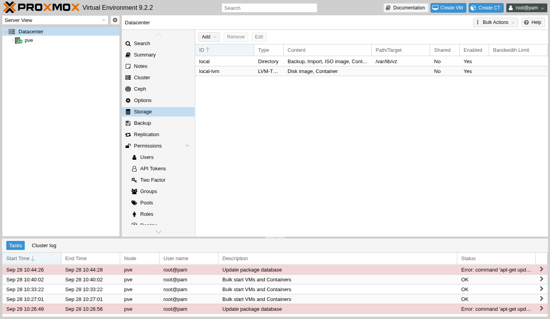This screenshot has width=550, height=319.
Task: Click the Search magnifier icon in sidebar
Action: [x=128, y=44]
